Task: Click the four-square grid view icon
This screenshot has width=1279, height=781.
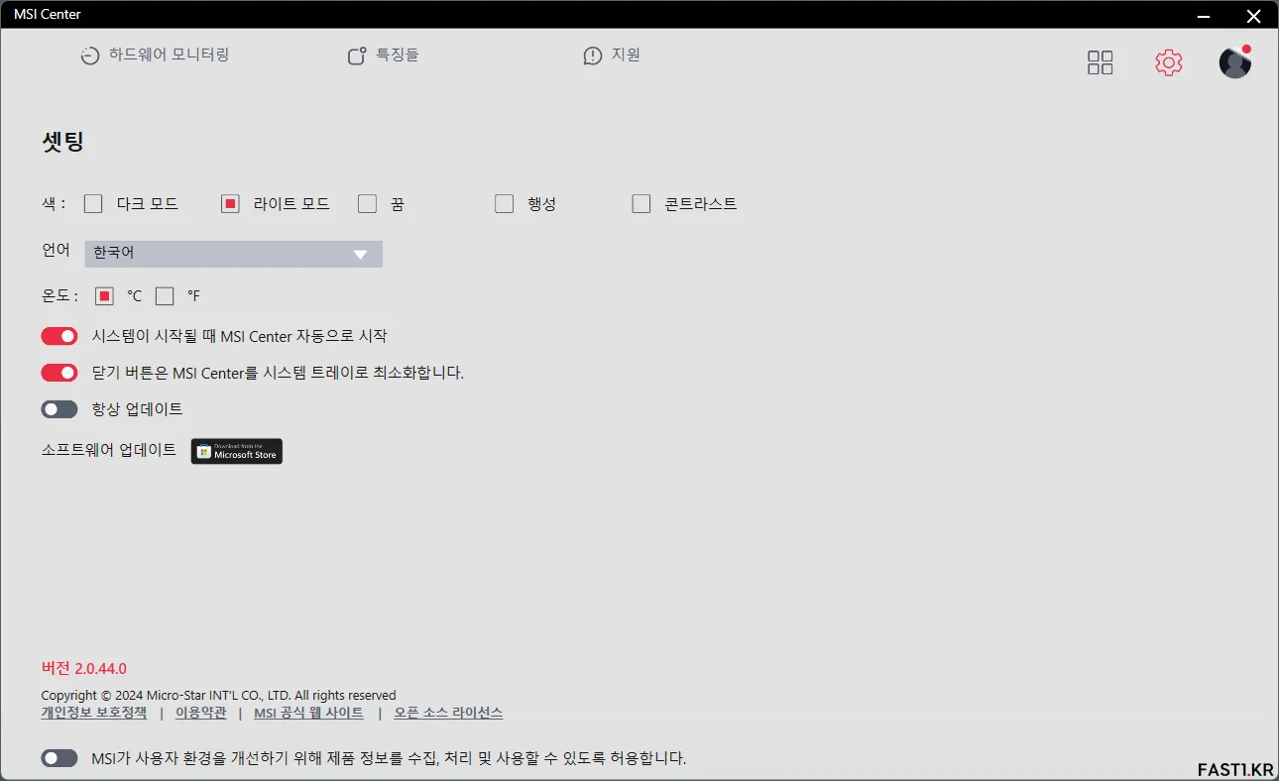Action: 1101,62
